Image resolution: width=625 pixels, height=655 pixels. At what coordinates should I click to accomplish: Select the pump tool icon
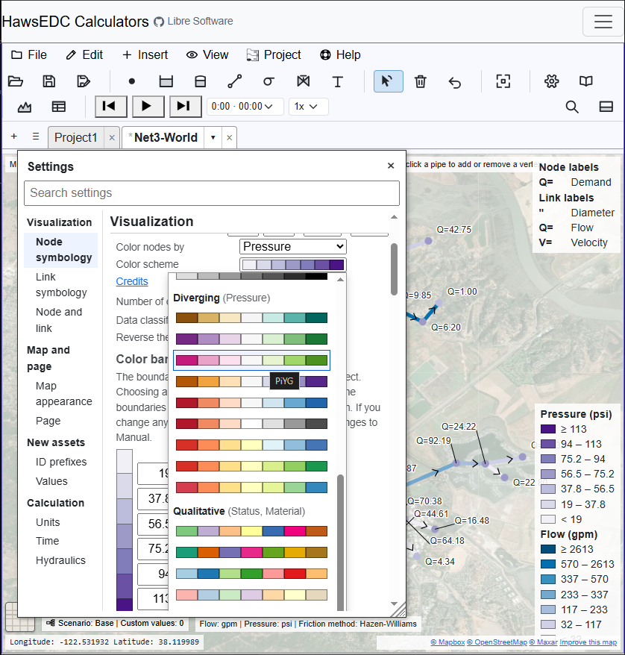click(269, 81)
